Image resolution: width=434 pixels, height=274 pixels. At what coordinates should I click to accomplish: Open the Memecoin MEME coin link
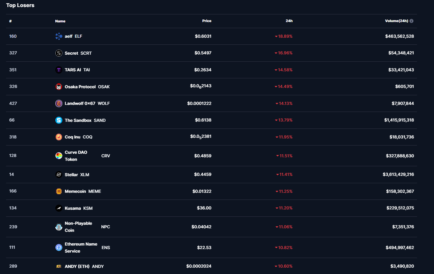coord(75,191)
